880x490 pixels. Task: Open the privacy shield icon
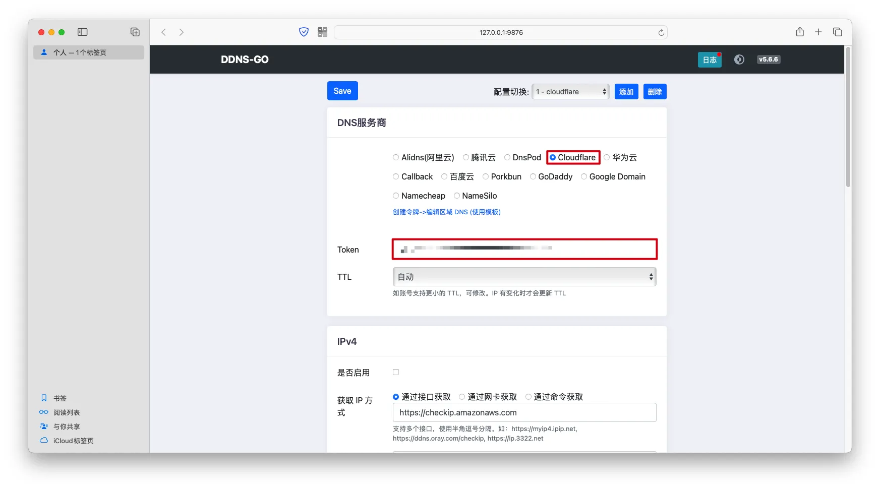coord(304,32)
